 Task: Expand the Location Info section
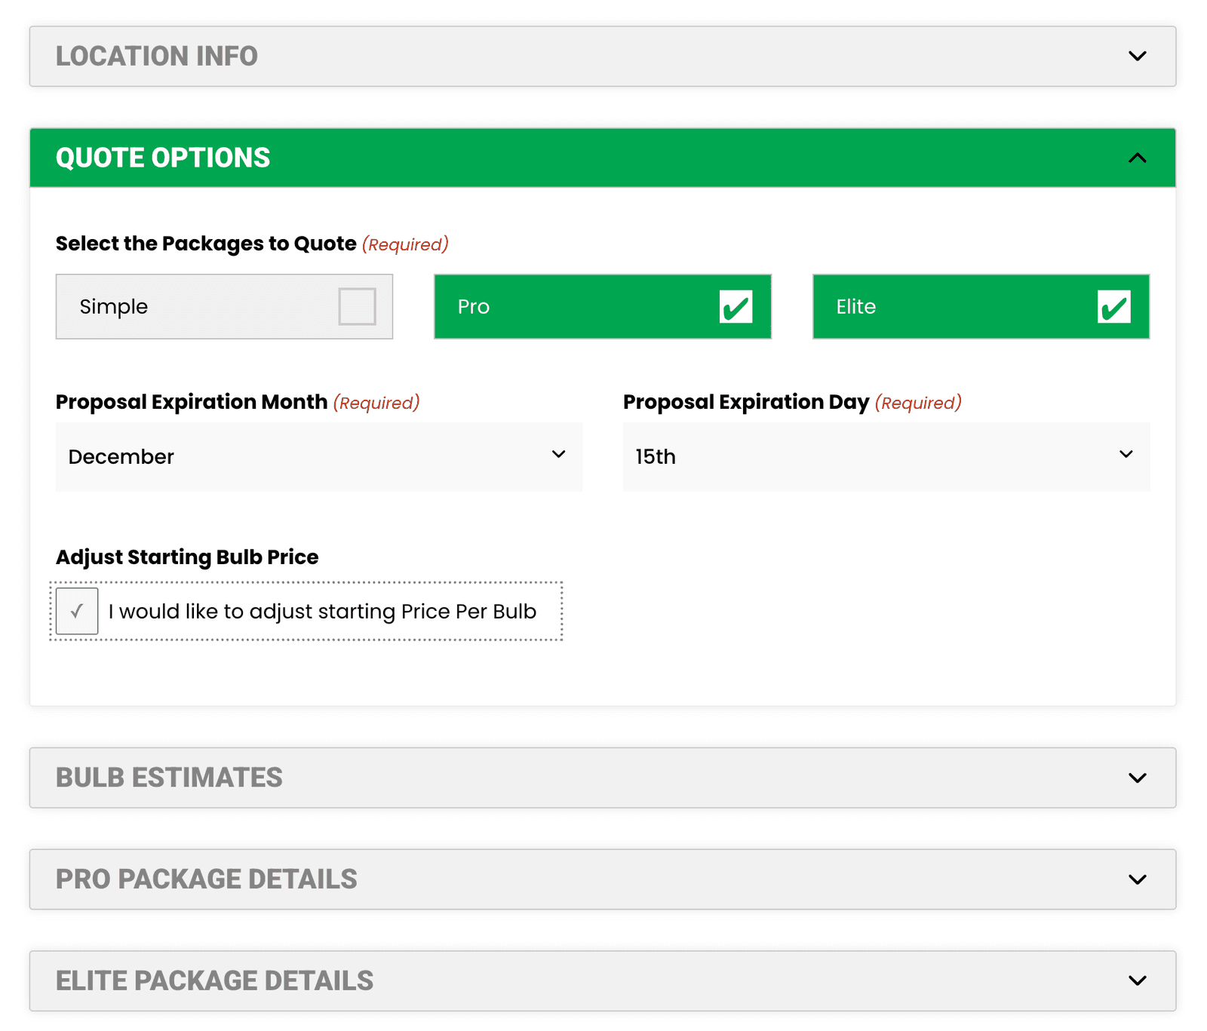click(x=603, y=57)
